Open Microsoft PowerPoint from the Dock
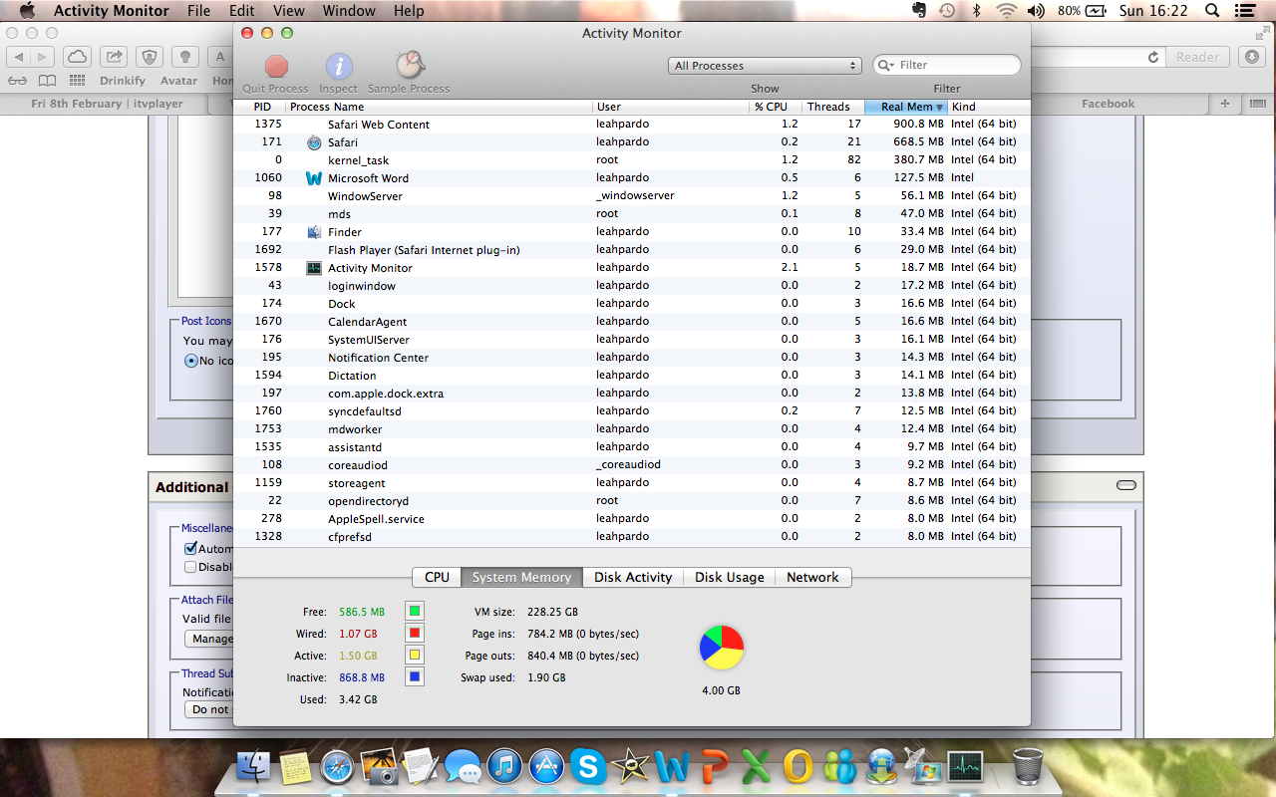 tap(714, 766)
